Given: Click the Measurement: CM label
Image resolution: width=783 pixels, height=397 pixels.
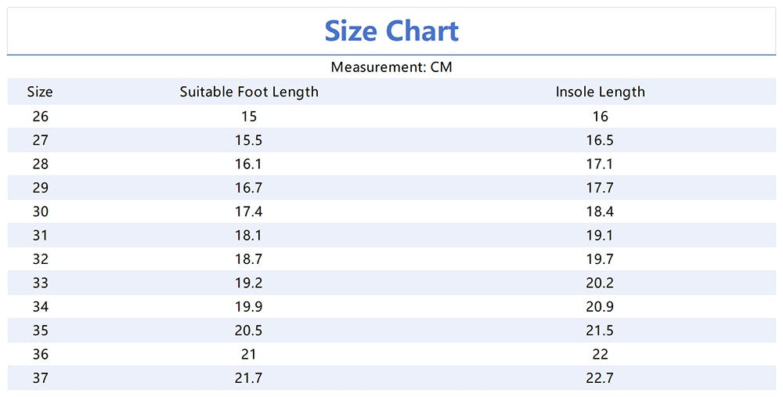Looking at the screenshot, I should click(391, 67).
